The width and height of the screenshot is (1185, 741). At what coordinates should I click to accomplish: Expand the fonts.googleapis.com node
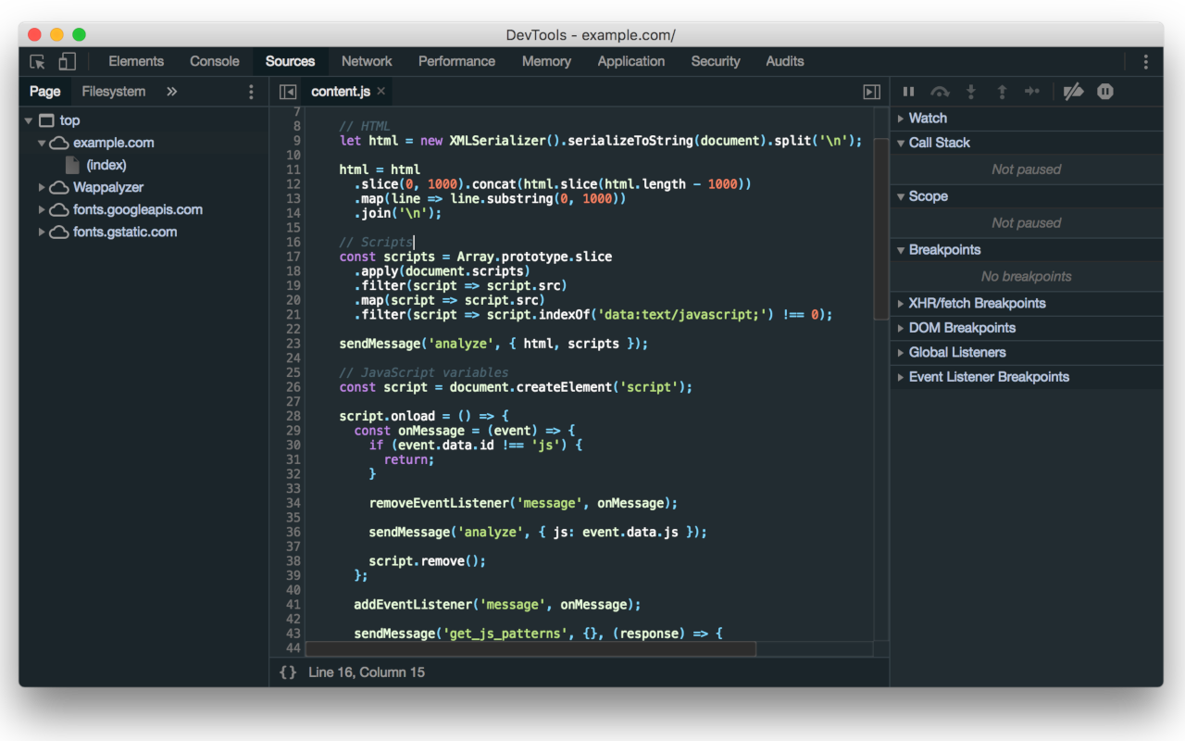tap(42, 209)
